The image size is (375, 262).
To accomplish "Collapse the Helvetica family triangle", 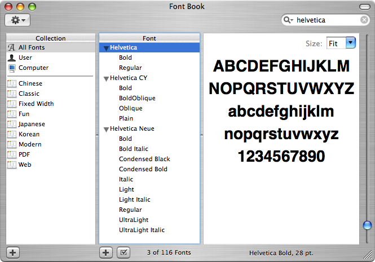I will (x=106, y=48).
